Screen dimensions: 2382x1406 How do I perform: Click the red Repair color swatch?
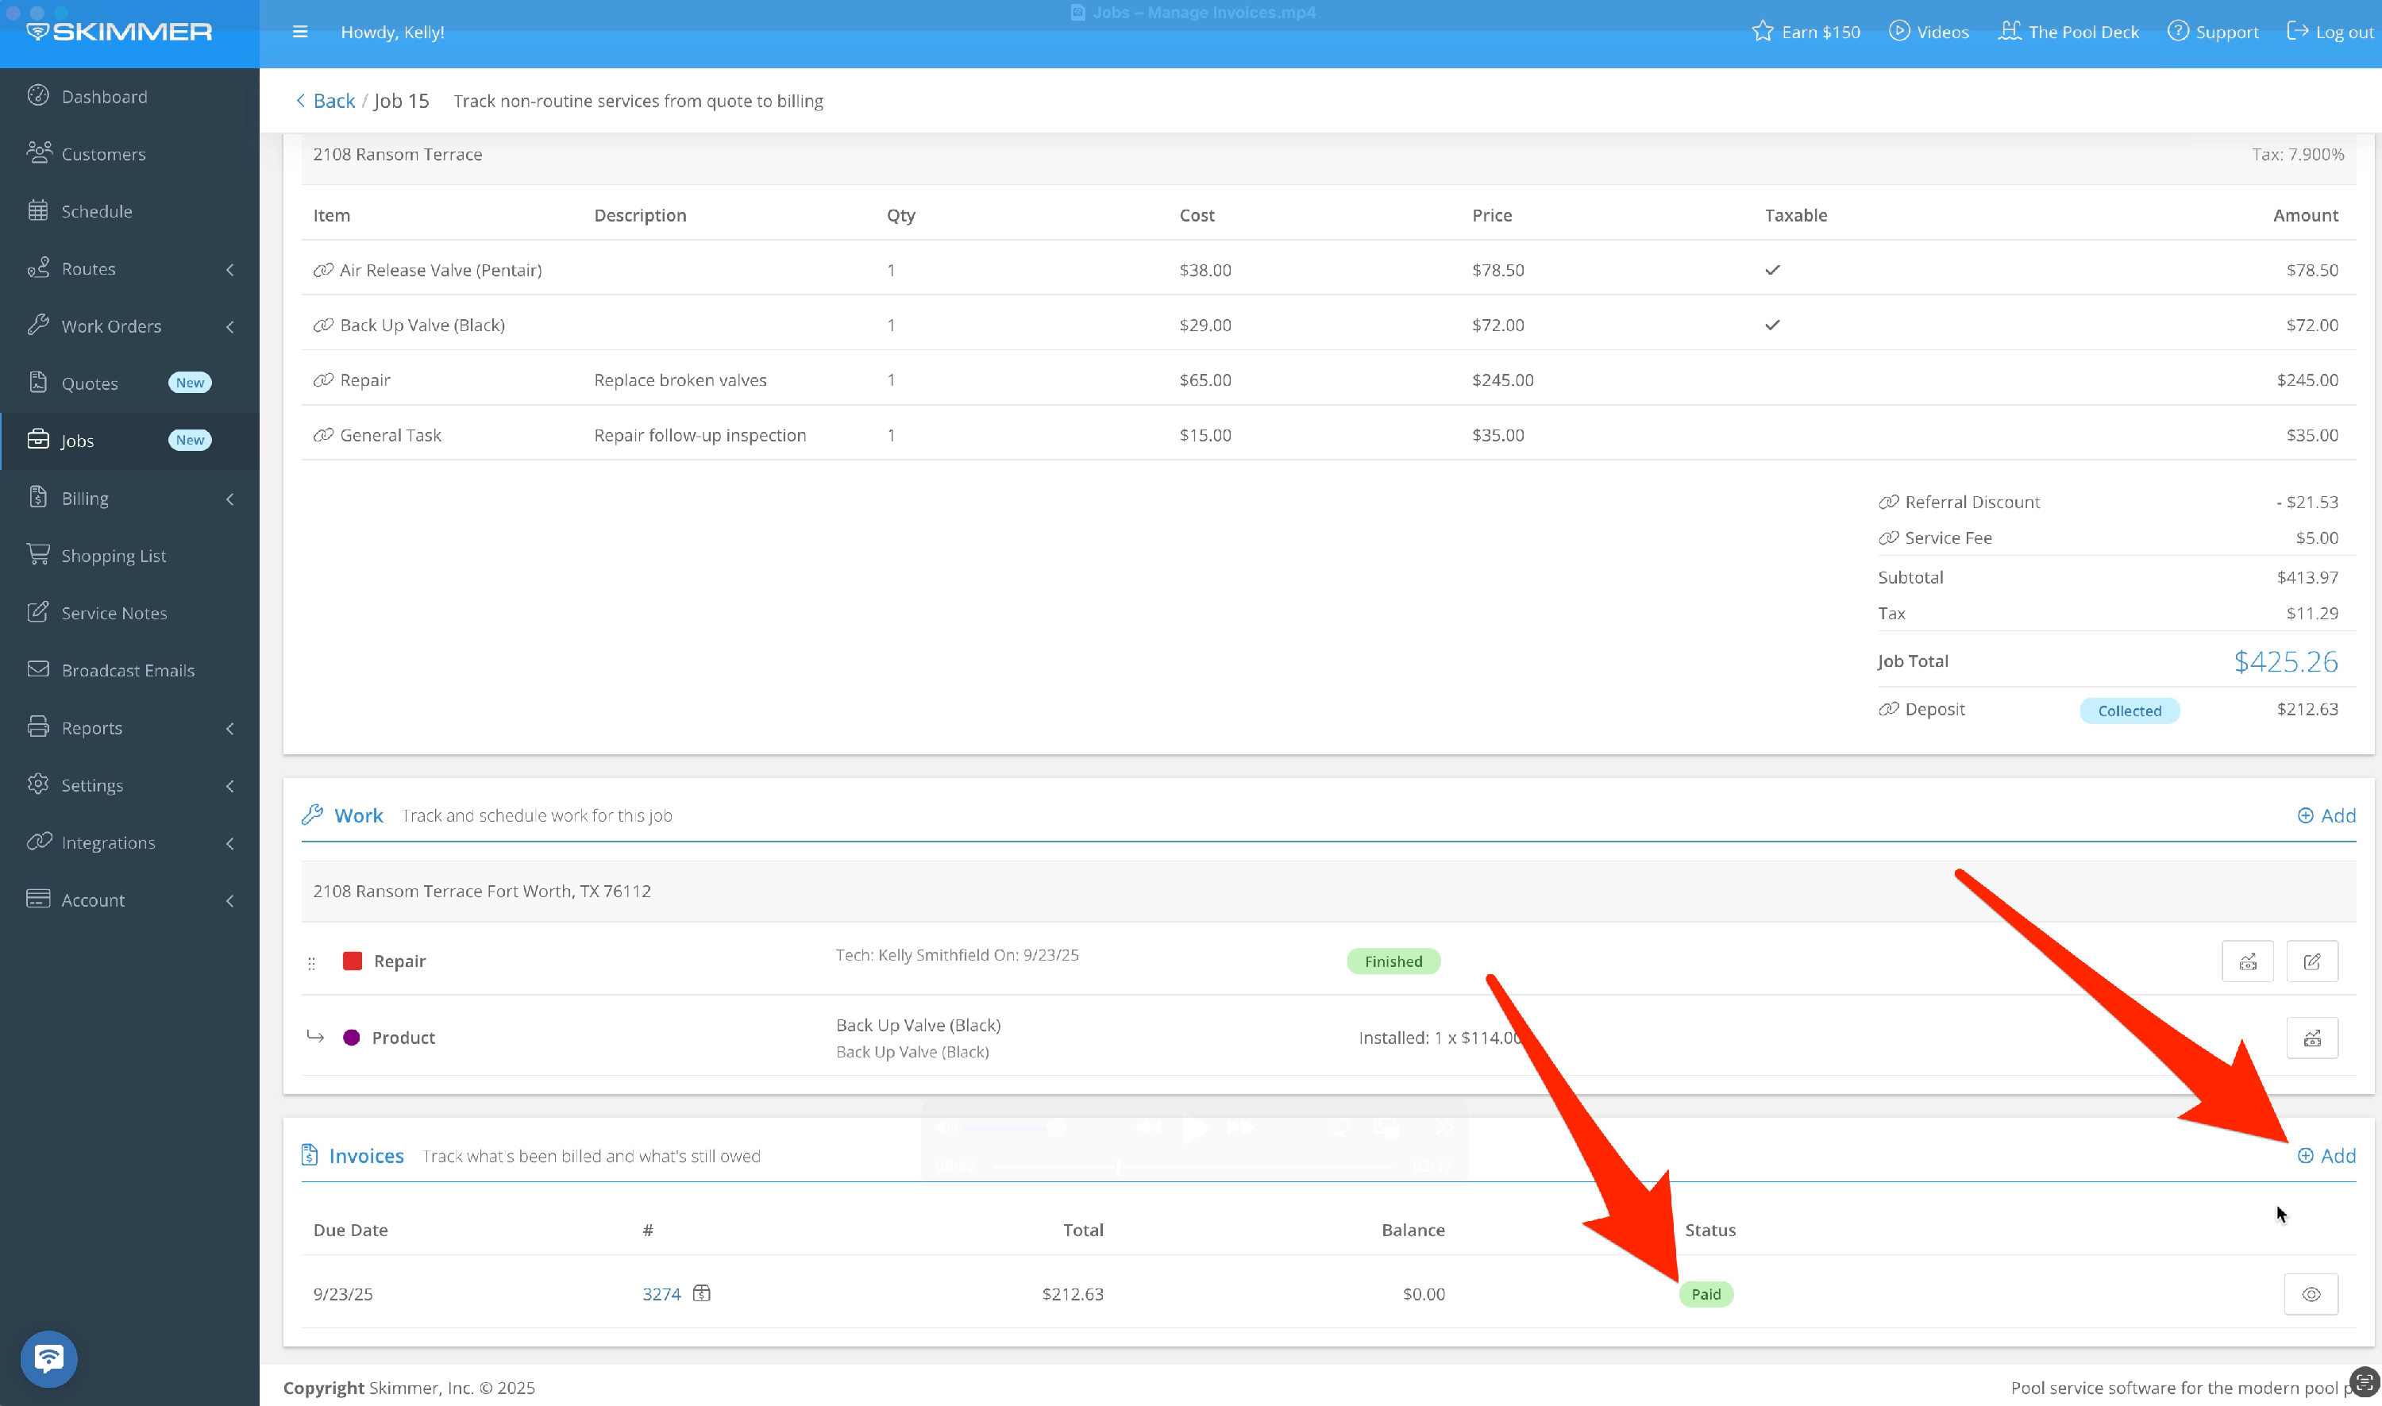point(353,961)
